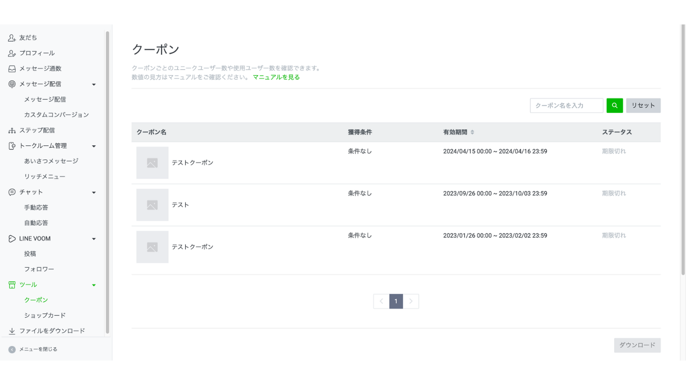Open カスタムコンバージョン in the sidebar
The width and height of the screenshot is (686, 385).
pos(56,115)
